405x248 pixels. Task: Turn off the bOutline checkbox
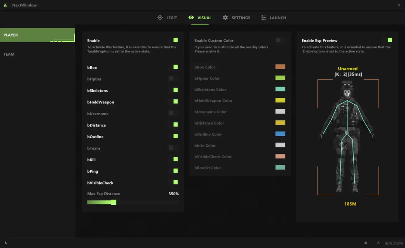pos(176,136)
